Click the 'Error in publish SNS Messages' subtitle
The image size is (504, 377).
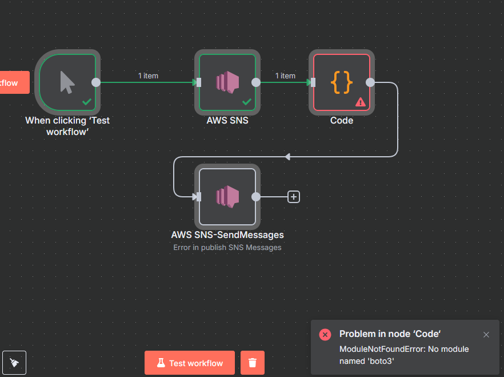click(227, 247)
